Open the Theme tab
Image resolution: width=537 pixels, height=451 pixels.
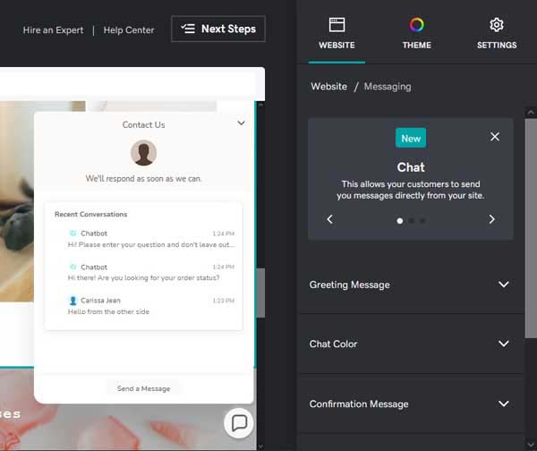416,33
